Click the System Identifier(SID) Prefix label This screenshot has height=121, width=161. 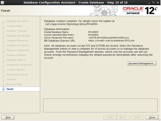(x=59, y=35)
